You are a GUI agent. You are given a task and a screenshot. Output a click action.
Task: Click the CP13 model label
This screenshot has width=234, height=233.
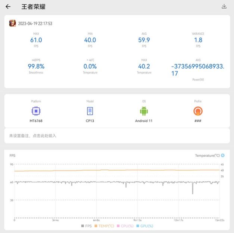90,121
